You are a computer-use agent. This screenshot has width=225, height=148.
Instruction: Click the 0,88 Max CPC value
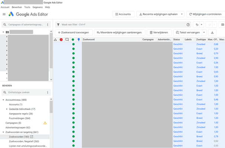tap(216, 44)
